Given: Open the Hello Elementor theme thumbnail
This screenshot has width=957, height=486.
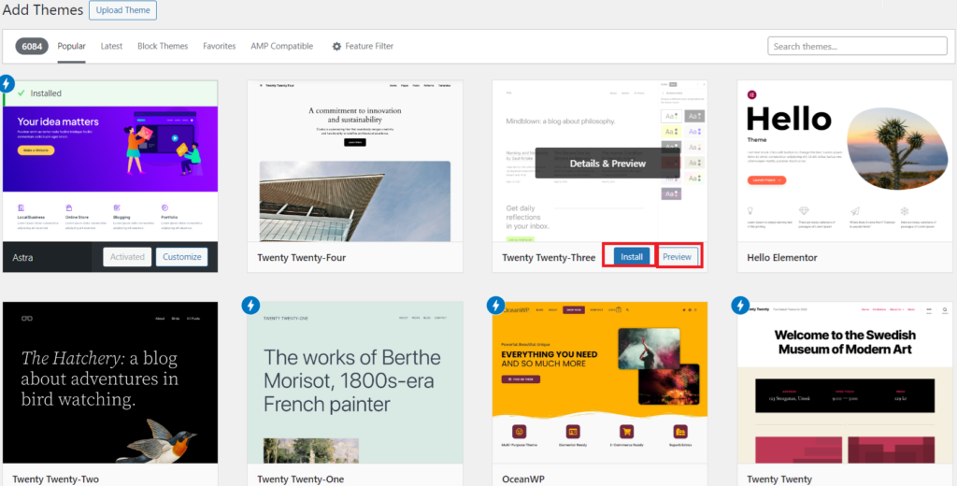Looking at the screenshot, I should 845,161.
